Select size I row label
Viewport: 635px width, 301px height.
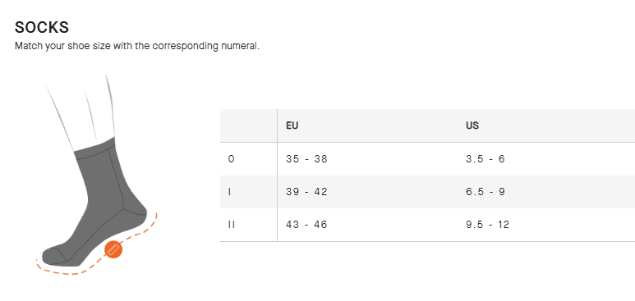230,192
